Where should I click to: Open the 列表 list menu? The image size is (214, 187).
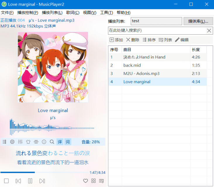pos(165,40)
